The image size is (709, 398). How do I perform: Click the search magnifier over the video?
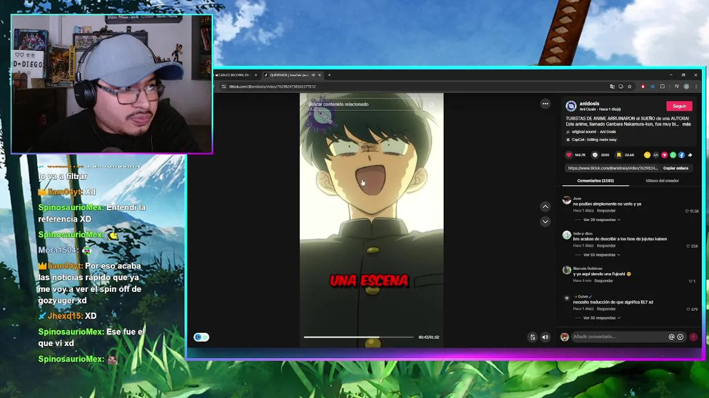431,104
